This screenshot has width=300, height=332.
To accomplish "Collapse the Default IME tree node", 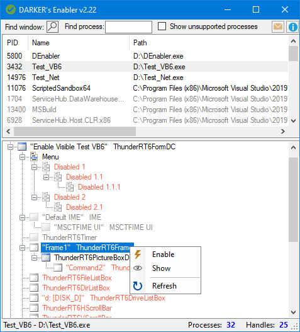I will [x=22, y=217].
